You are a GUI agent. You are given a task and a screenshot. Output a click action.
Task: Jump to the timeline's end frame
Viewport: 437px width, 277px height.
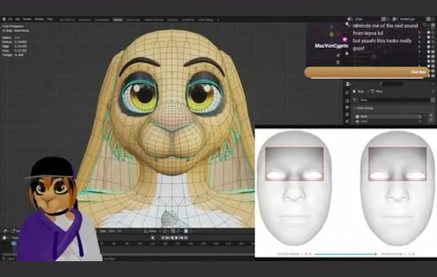186,238
